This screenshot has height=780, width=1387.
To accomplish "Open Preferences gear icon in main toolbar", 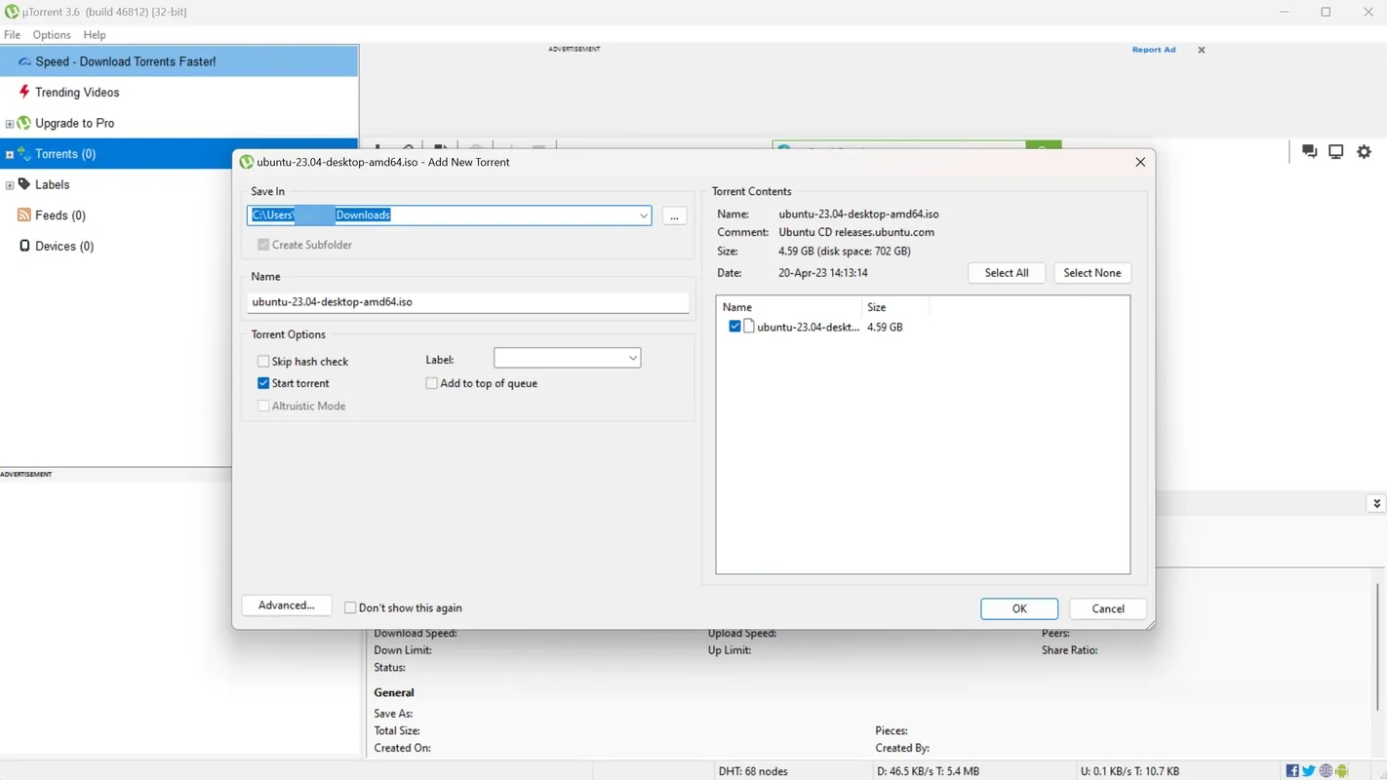I will coord(1365,151).
